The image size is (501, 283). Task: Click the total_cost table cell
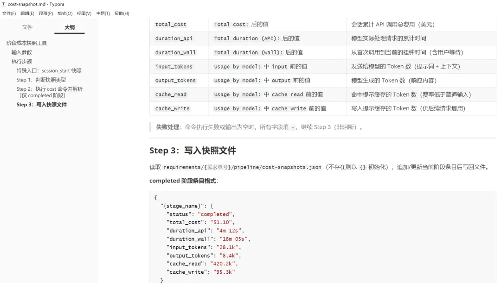click(x=179, y=24)
